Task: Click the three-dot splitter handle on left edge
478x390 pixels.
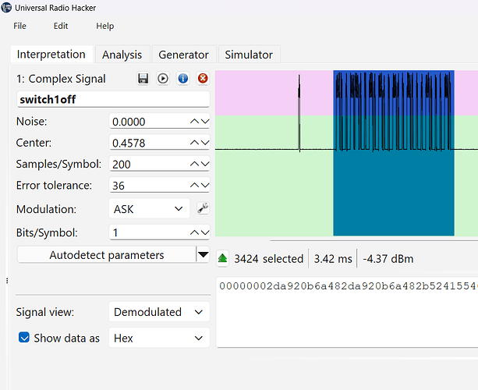Action: point(7,281)
